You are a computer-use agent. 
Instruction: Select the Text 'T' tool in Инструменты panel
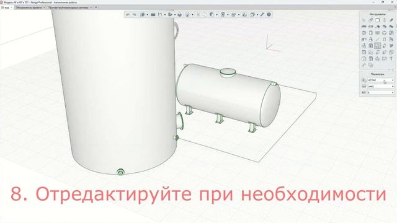(391, 59)
